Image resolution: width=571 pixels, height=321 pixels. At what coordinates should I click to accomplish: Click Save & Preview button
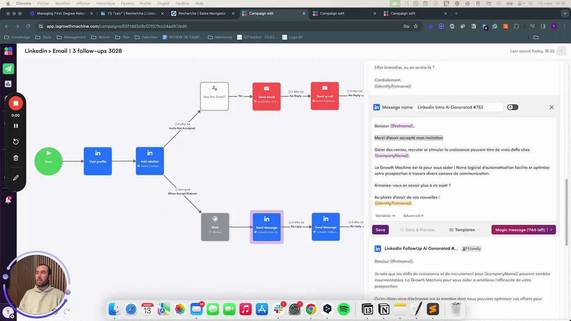(x=417, y=230)
